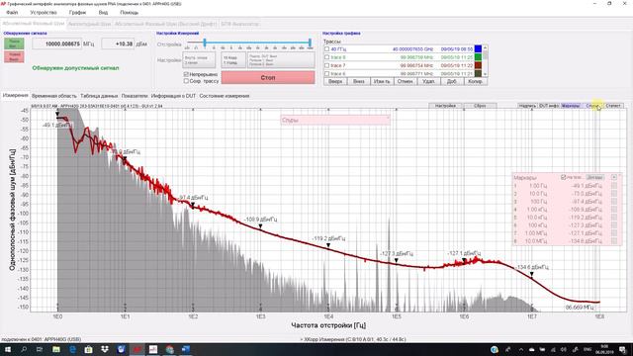The height and width of the screenshot is (356, 633).
Task: Open taskbar search icon
Action: click(x=24, y=349)
